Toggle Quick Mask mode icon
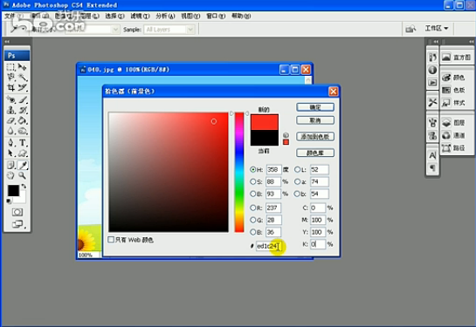476x327 pixels. [17, 212]
